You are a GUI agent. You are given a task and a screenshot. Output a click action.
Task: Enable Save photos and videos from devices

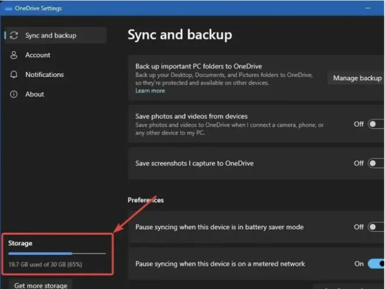click(376, 124)
